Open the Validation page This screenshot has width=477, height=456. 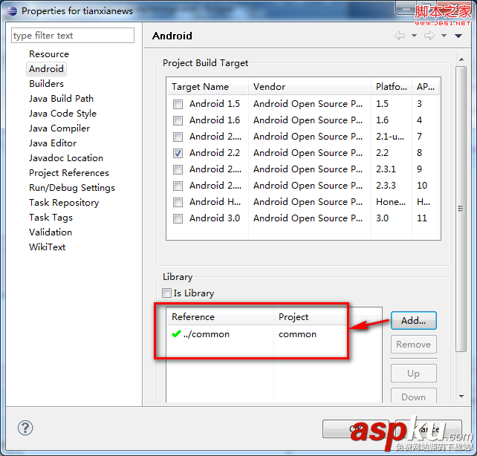(51, 232)
